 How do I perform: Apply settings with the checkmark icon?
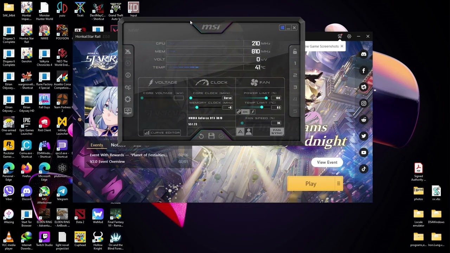coord(221,136)
